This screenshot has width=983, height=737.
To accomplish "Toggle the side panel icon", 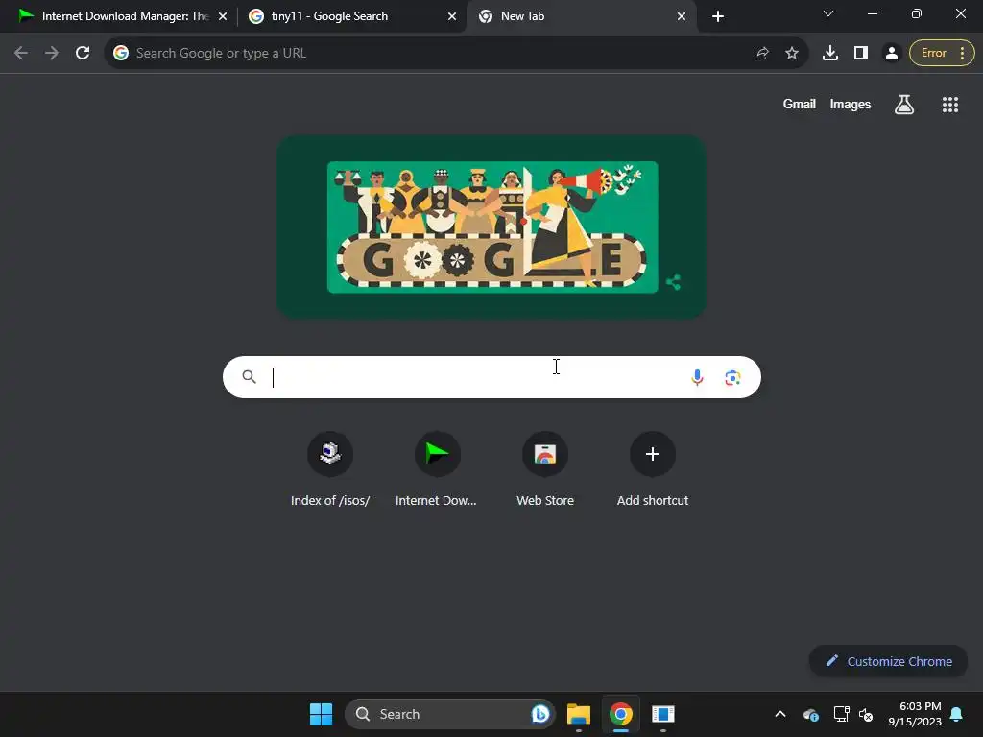I will tap(861, 54).
